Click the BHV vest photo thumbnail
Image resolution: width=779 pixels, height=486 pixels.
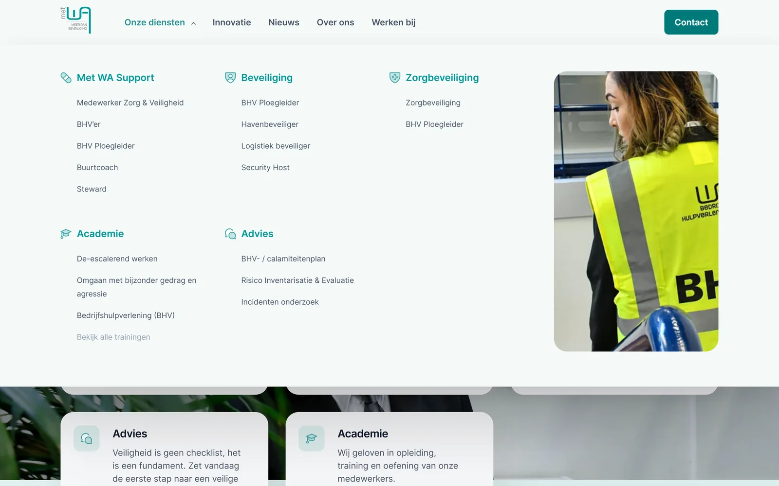tap(636, 211)
